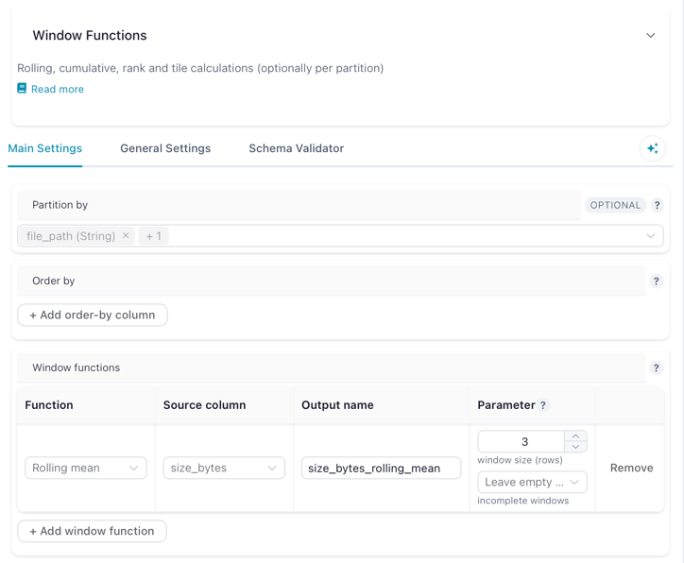Click the Output name column header
Viewport: 684px width, 563px height.
(337, 405)
